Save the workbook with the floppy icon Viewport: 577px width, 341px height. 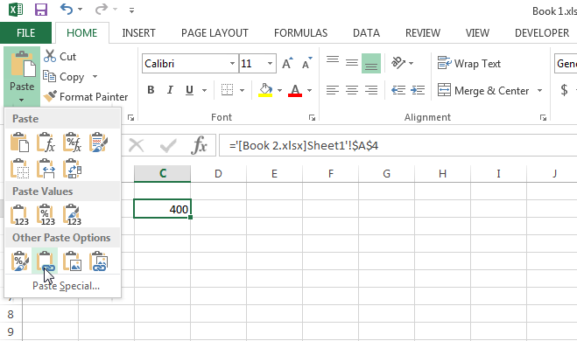click(x=41, y=10)
